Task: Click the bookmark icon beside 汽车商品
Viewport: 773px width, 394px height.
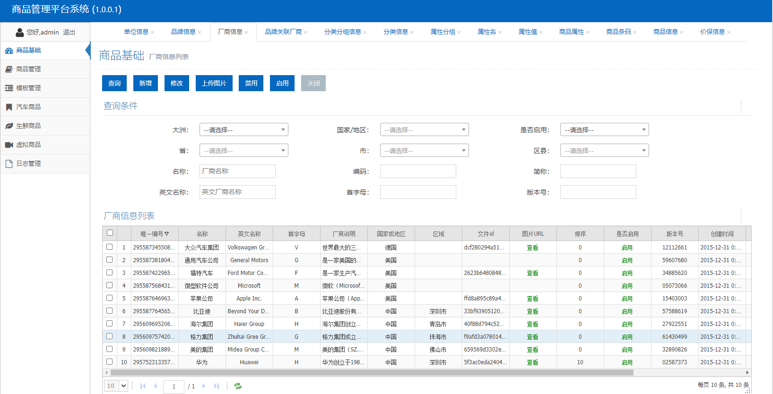Action: (9, 107)
